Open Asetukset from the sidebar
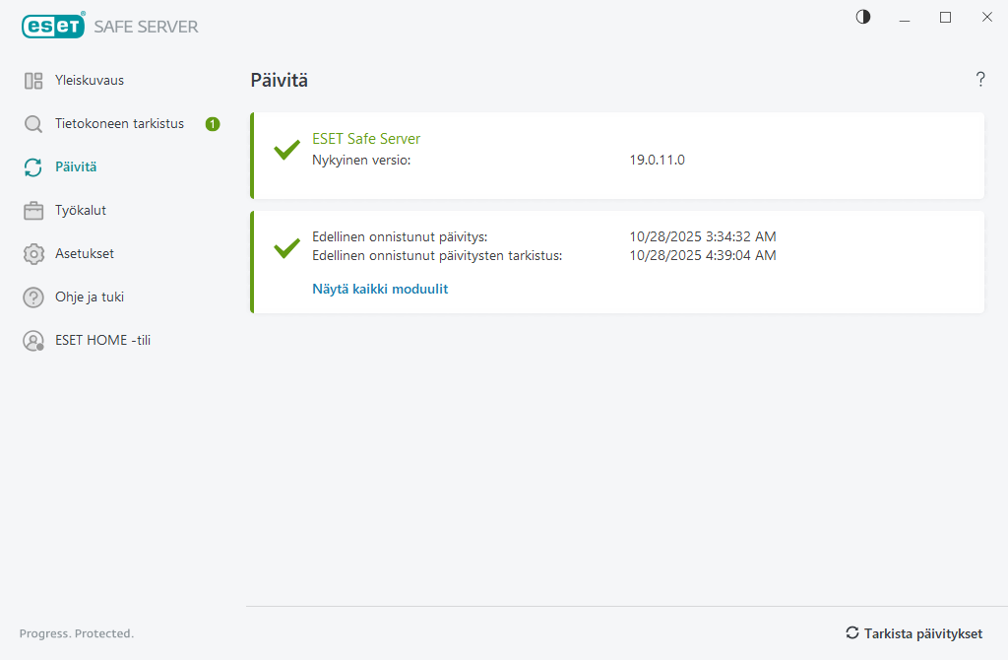Viewport: 1008px width, 660px height. pyautogui.click(x=85, y=254)
